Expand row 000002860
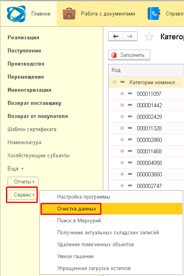 tap(122, 139)
